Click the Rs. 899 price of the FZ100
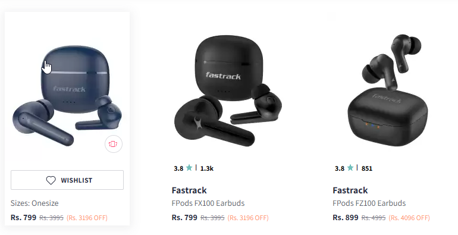 point(345,218)
